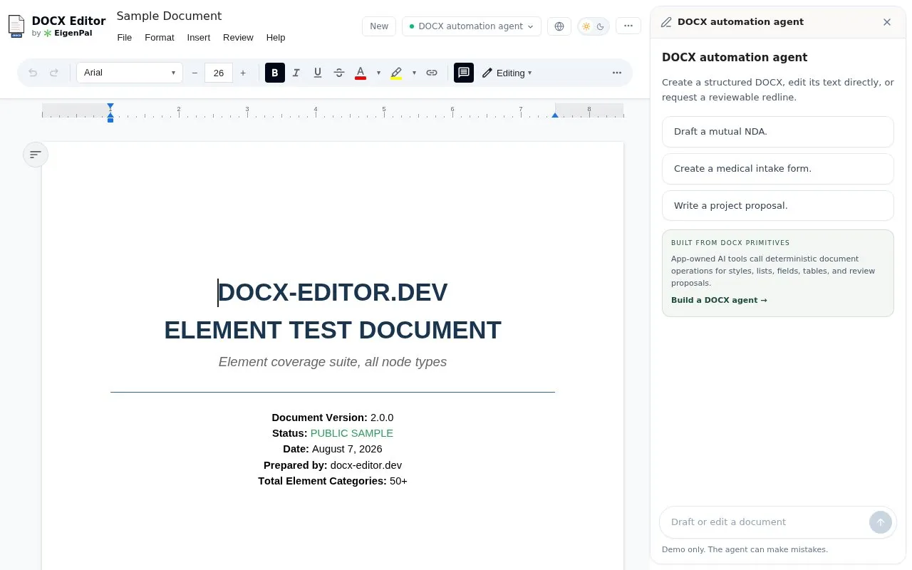Screen dimensions: 912x570
Task: Follow the "Build a DOCX agent" link
Action: [x=719, y=300]
